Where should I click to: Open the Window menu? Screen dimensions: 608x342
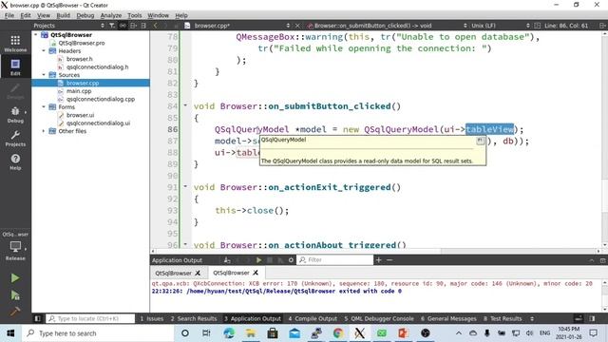pyautogui.click(x=159, y=15)
